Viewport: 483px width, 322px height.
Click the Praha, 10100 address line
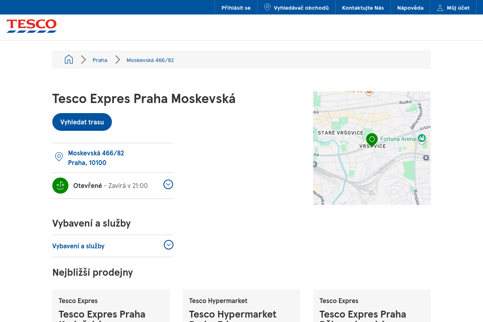tap(87, 163)
